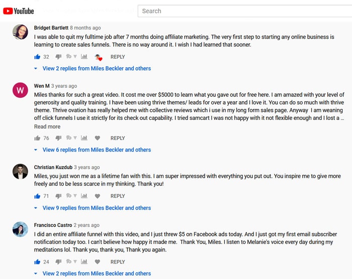This screenshot has width=352, height=279.
Task: Reply to Francisco Castro's comment
Action: tap(118, 262)
